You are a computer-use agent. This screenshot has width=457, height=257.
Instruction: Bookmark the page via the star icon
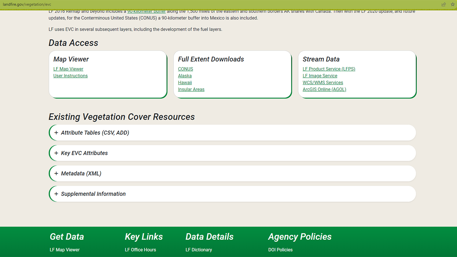pos(453,5)
